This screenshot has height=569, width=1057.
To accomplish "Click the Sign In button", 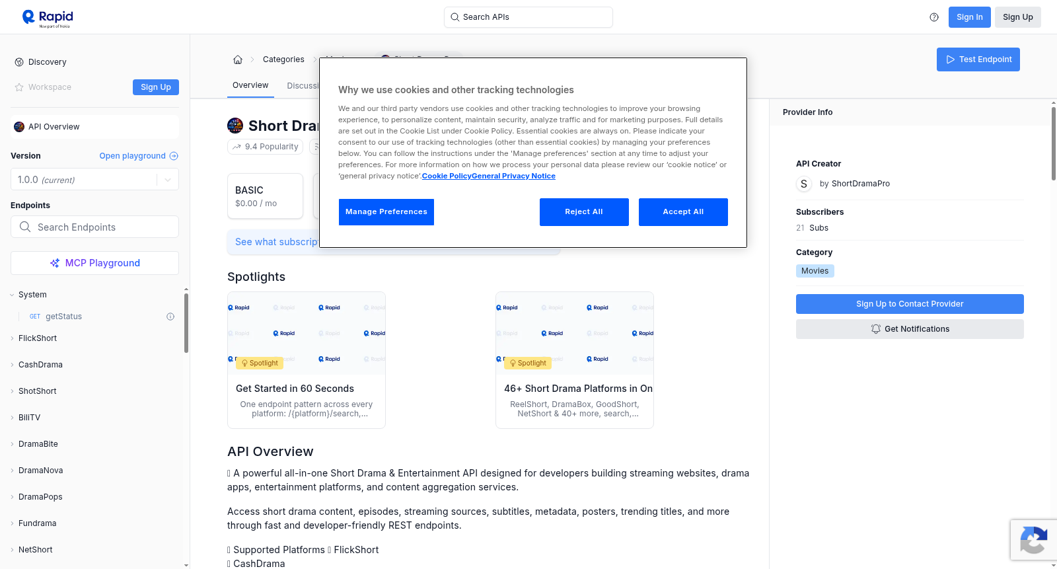I will [969, 17].
